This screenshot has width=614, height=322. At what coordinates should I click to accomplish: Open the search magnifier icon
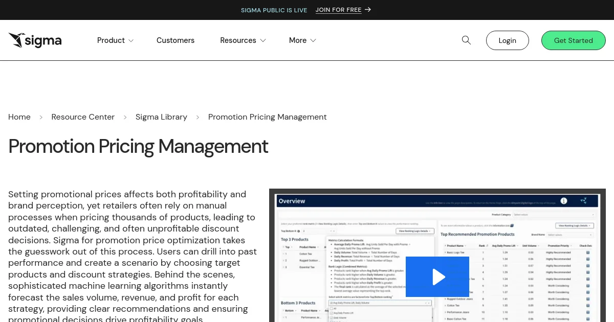(x=466, y=40)
